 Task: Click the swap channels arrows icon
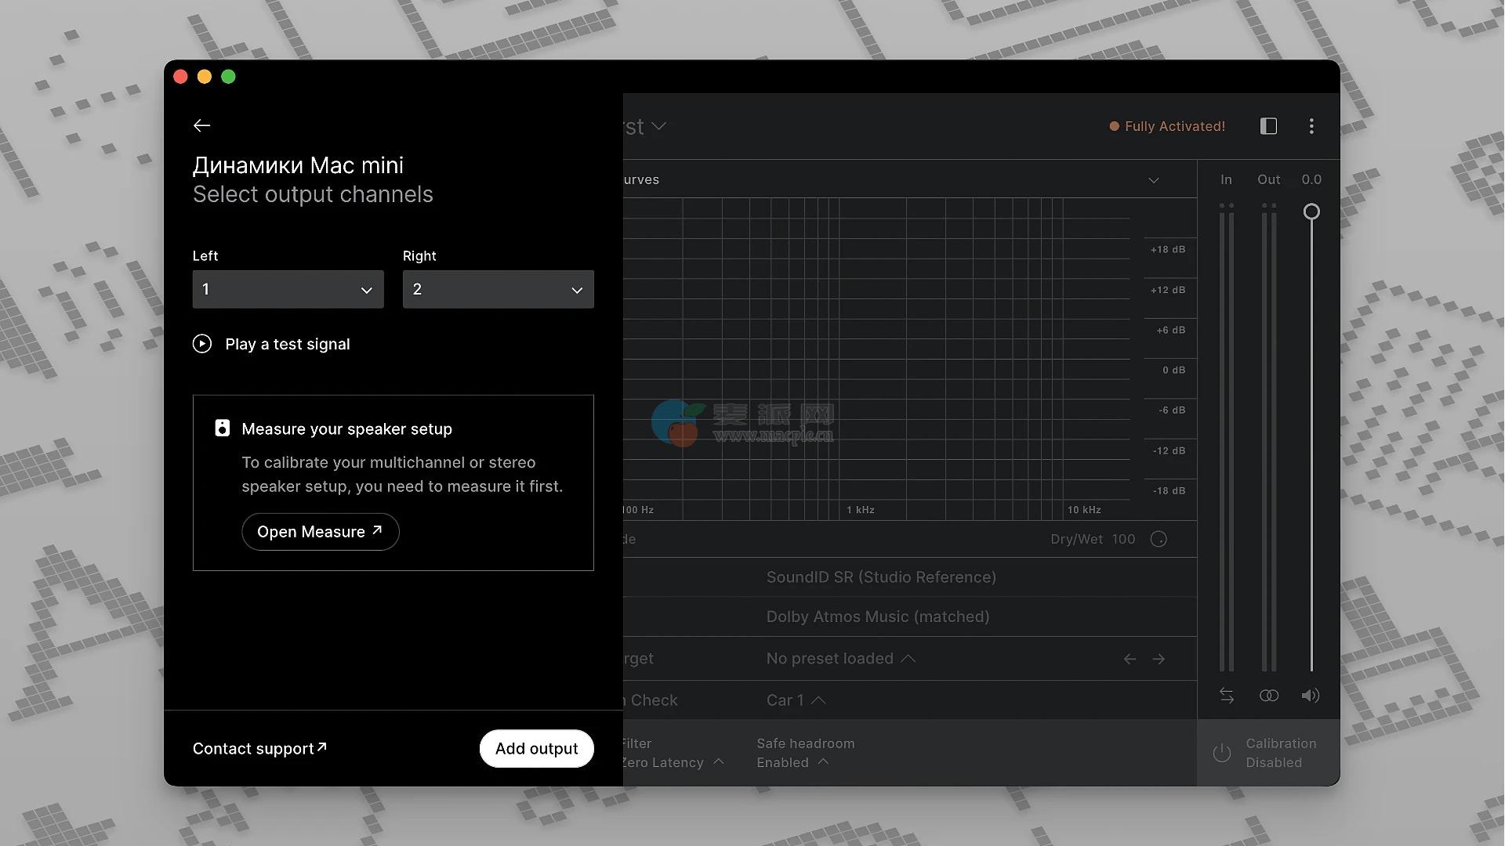click(x=1227, y=696)
